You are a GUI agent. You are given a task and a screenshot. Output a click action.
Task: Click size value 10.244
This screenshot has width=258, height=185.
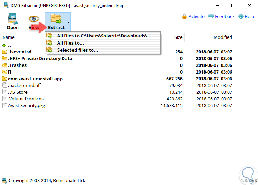click(x=176, y=92)
